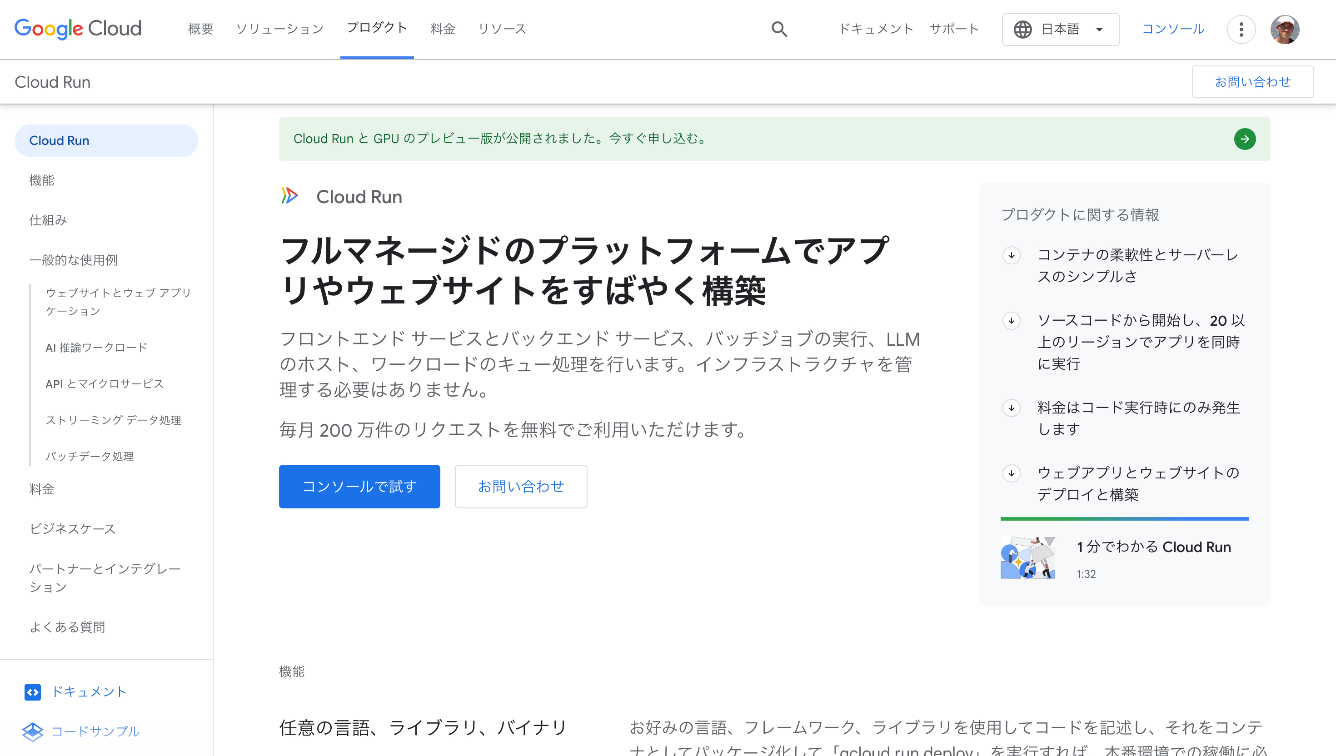The height and width of the screenshot is (756, 1336).
Task: Open the サポート header link
Action: coord(954,29)
